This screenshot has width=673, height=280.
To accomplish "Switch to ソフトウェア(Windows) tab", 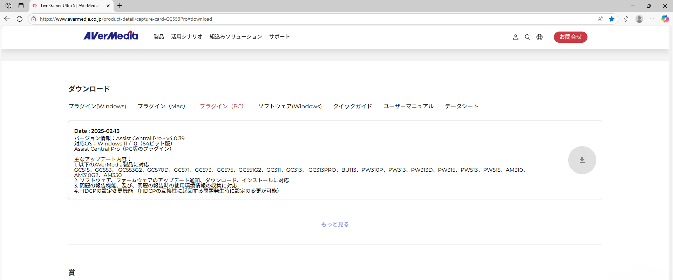I will coord(290,106).
